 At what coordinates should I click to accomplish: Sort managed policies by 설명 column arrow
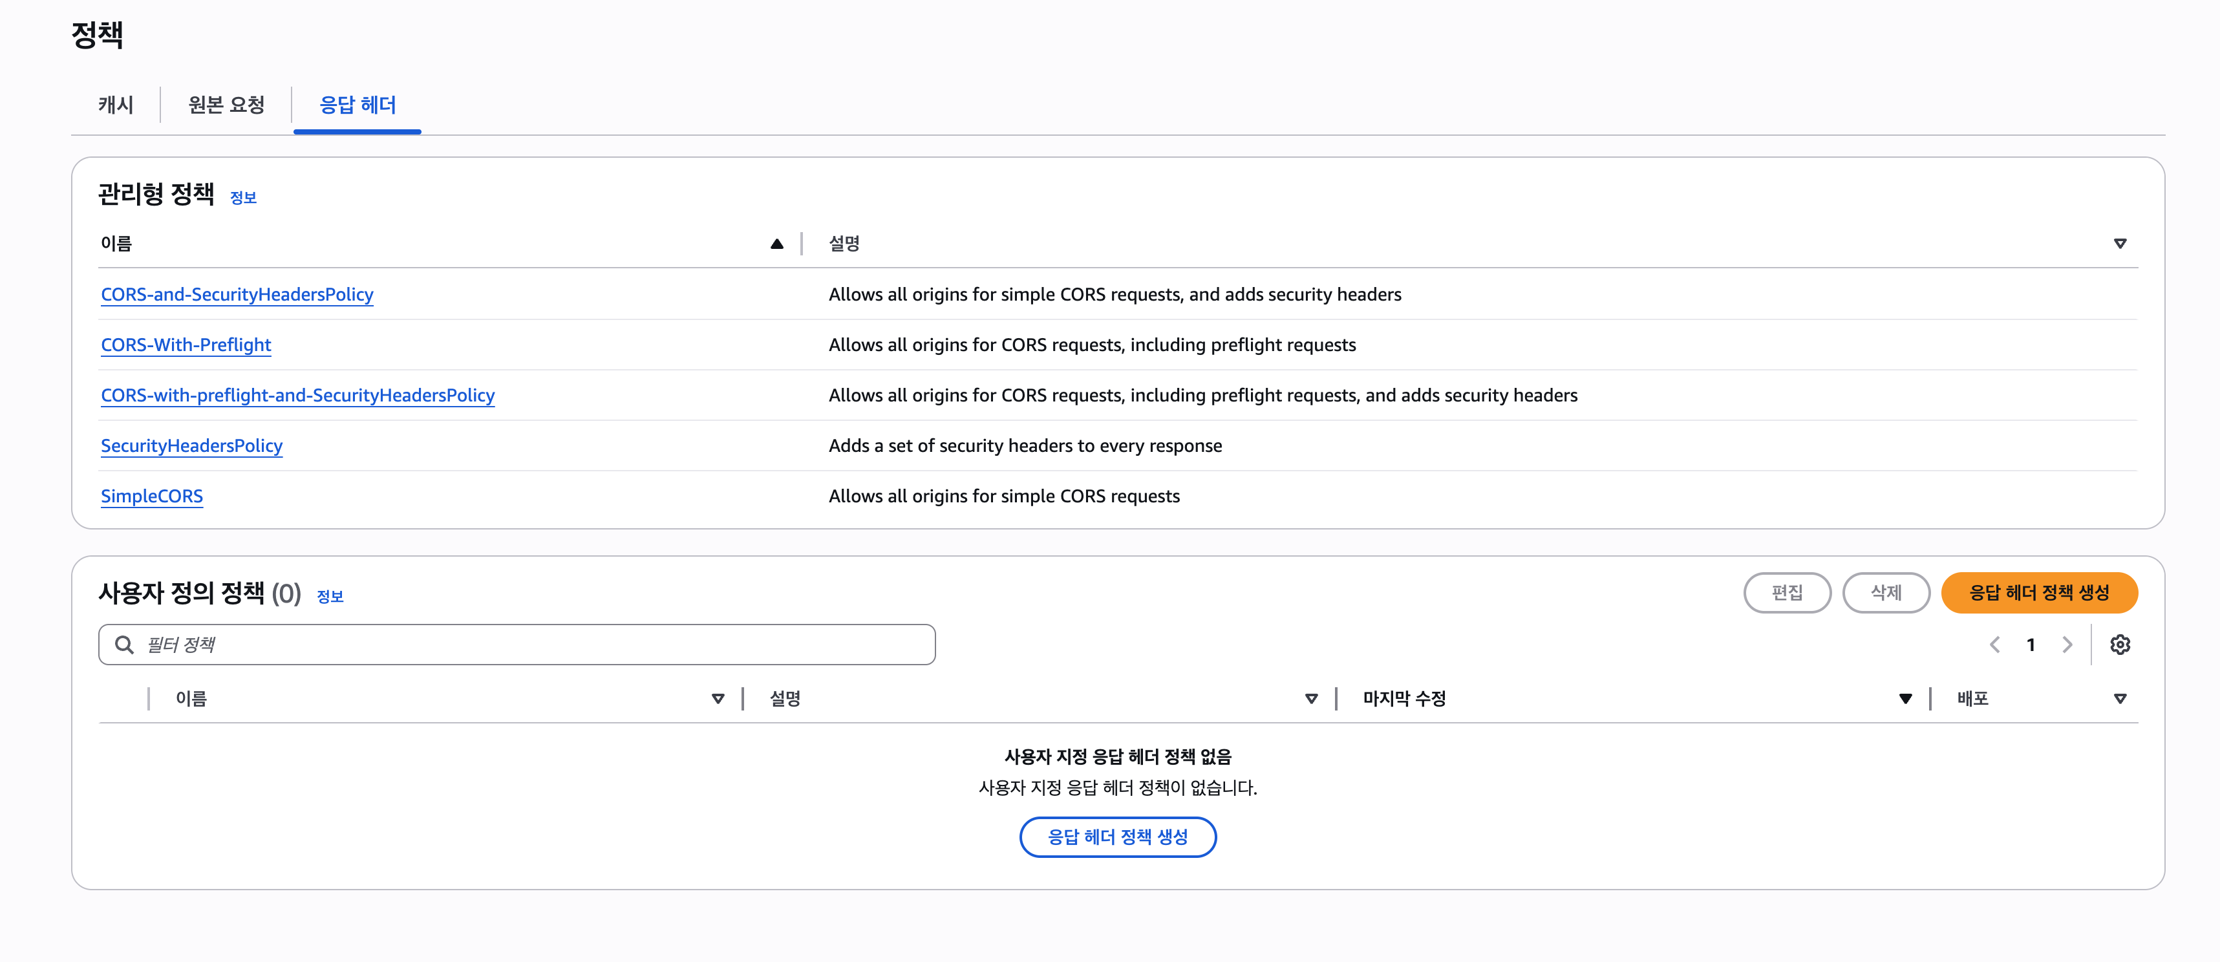(2119, 244)
